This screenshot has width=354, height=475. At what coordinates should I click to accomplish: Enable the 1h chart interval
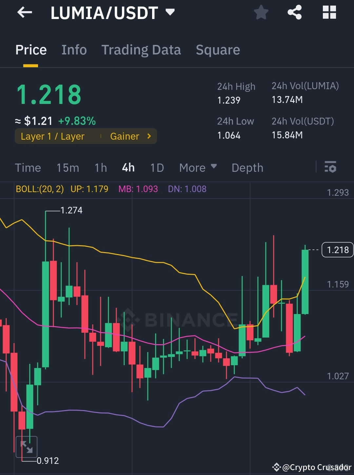click(100, 168)
